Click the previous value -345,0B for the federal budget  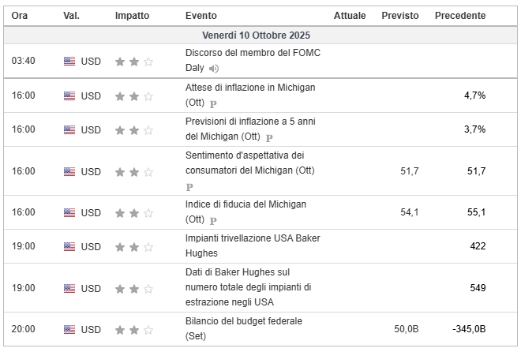[x=468, y=329]
